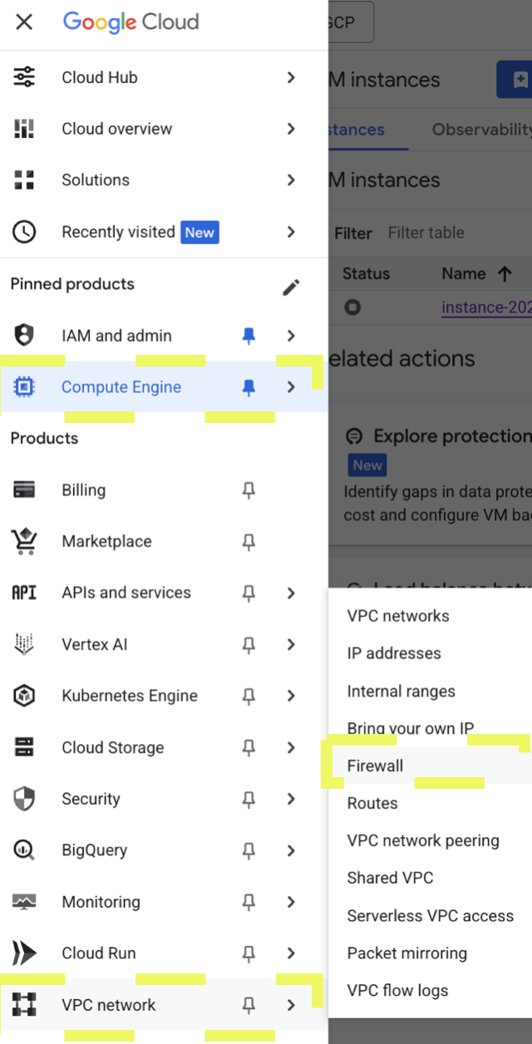Expand the Solutions submenu chevron
This screenshot has height=1044, width=532.
click(290, 180)
